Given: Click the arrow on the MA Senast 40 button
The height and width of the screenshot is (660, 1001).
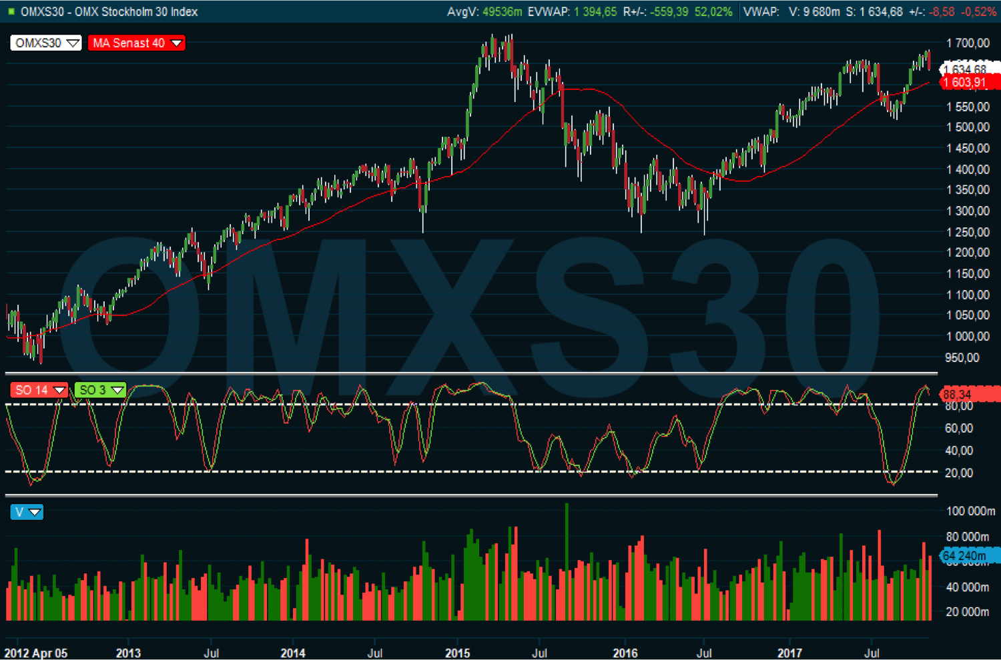Looking at the screenshot, I should click(x=176, y=43).
